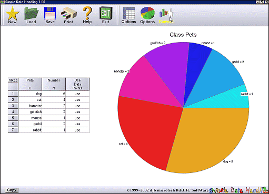Viewport: 269px width, 194px height.
Task: Click the notes column header
Action: [x=13, y=80]
